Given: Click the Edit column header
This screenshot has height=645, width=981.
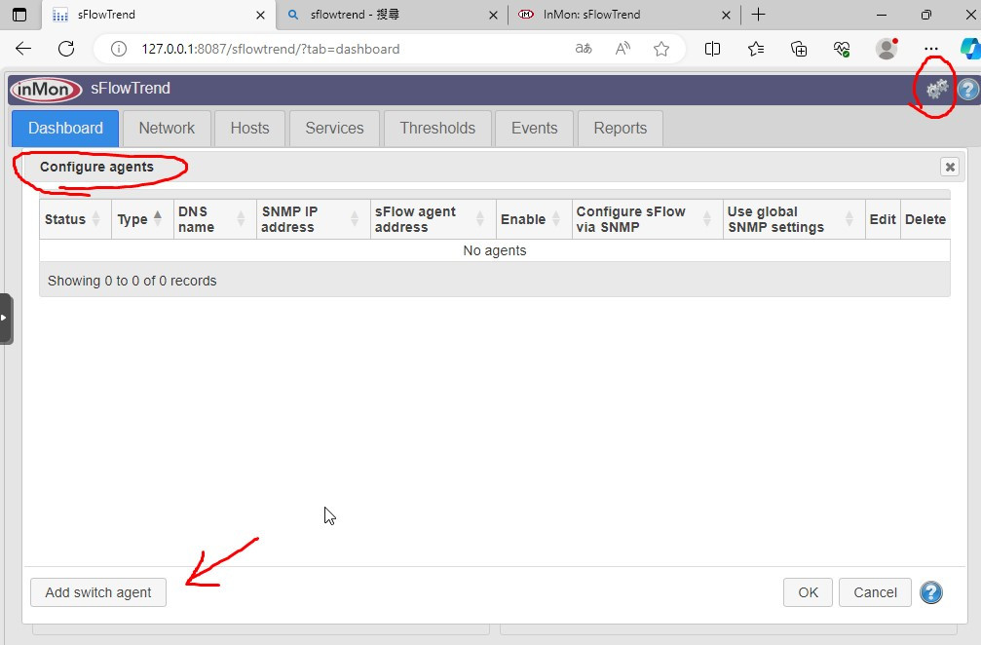Looking at the screenshot, I should pos(883,219).
